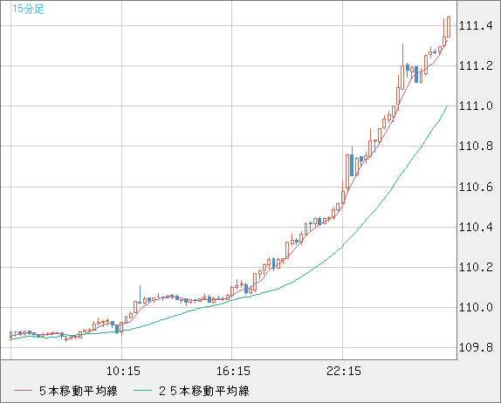Click the pink 5-period moving average legend line
501x403 pixels.
point(23,391)
